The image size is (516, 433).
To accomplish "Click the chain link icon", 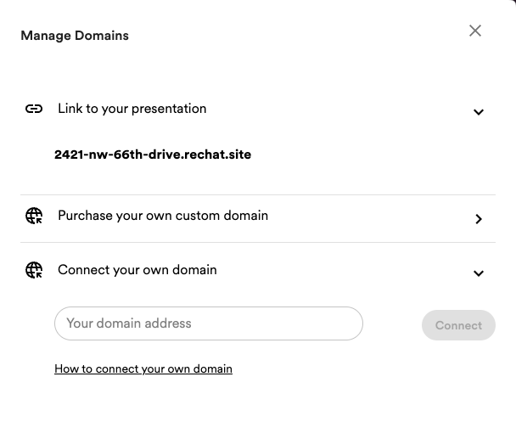I will click(34, 109).
